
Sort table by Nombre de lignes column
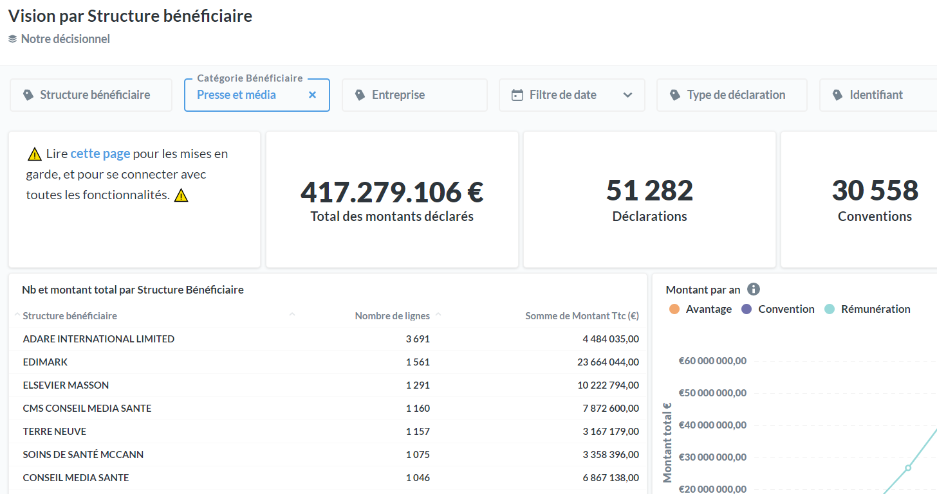pyautogui.click(x=392, y=316)
